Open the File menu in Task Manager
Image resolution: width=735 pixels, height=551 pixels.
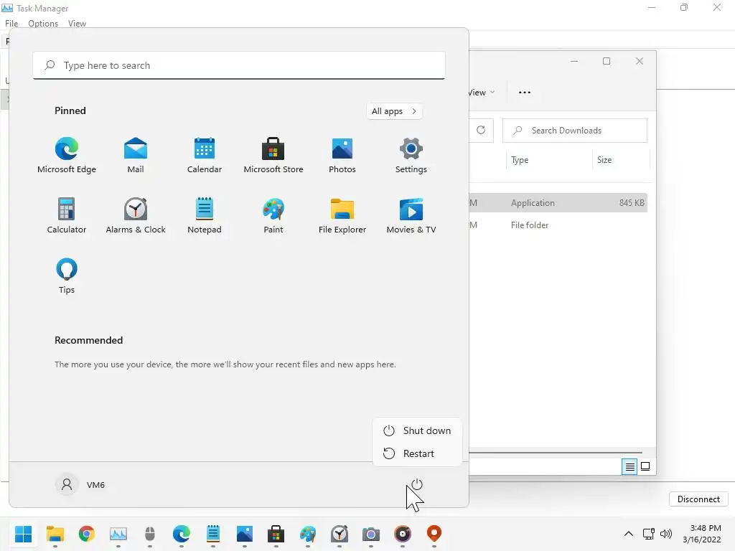click(11, 24)
